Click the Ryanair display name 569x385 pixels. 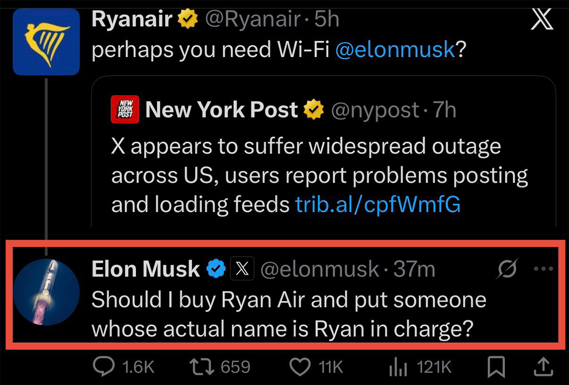point(131,19)
